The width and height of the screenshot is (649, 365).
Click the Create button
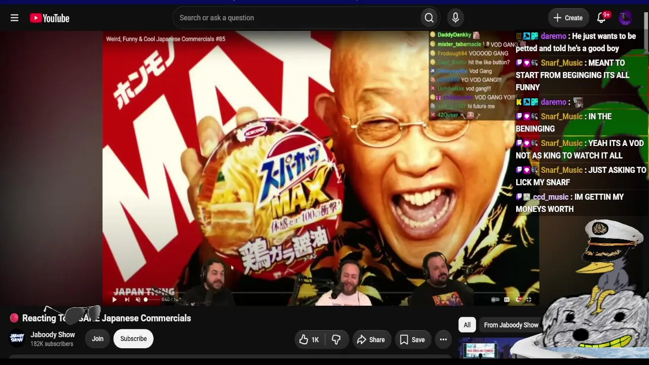(x=568, y=18)
